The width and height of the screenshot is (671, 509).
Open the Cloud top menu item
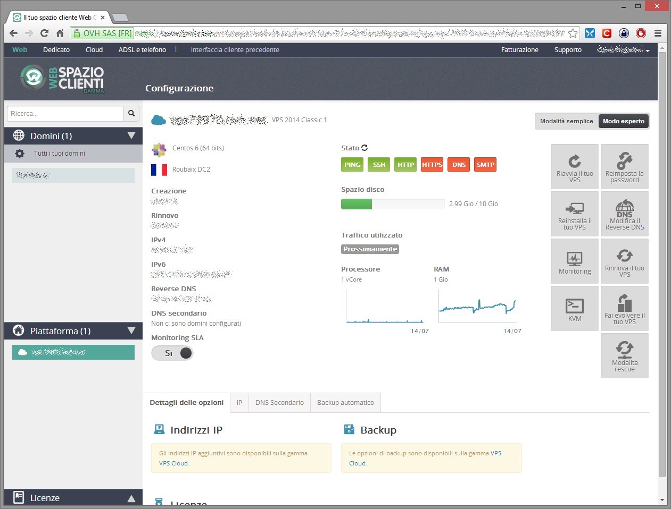(94, 50)
